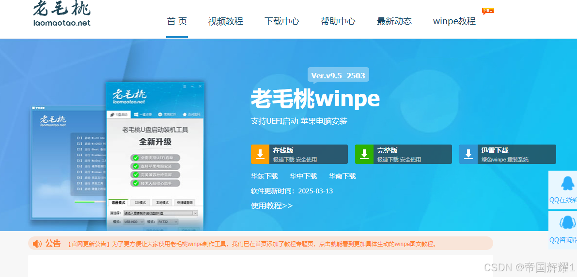Download the 完整版 full version
Viewport: 577px width, 277px height.
(403, 154)
